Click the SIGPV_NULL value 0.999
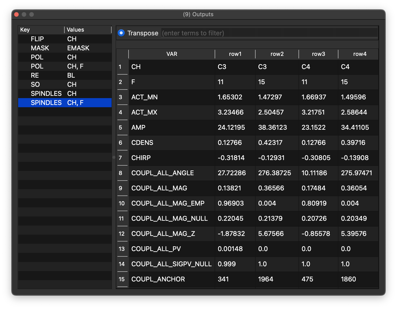 tap(235, 264)
